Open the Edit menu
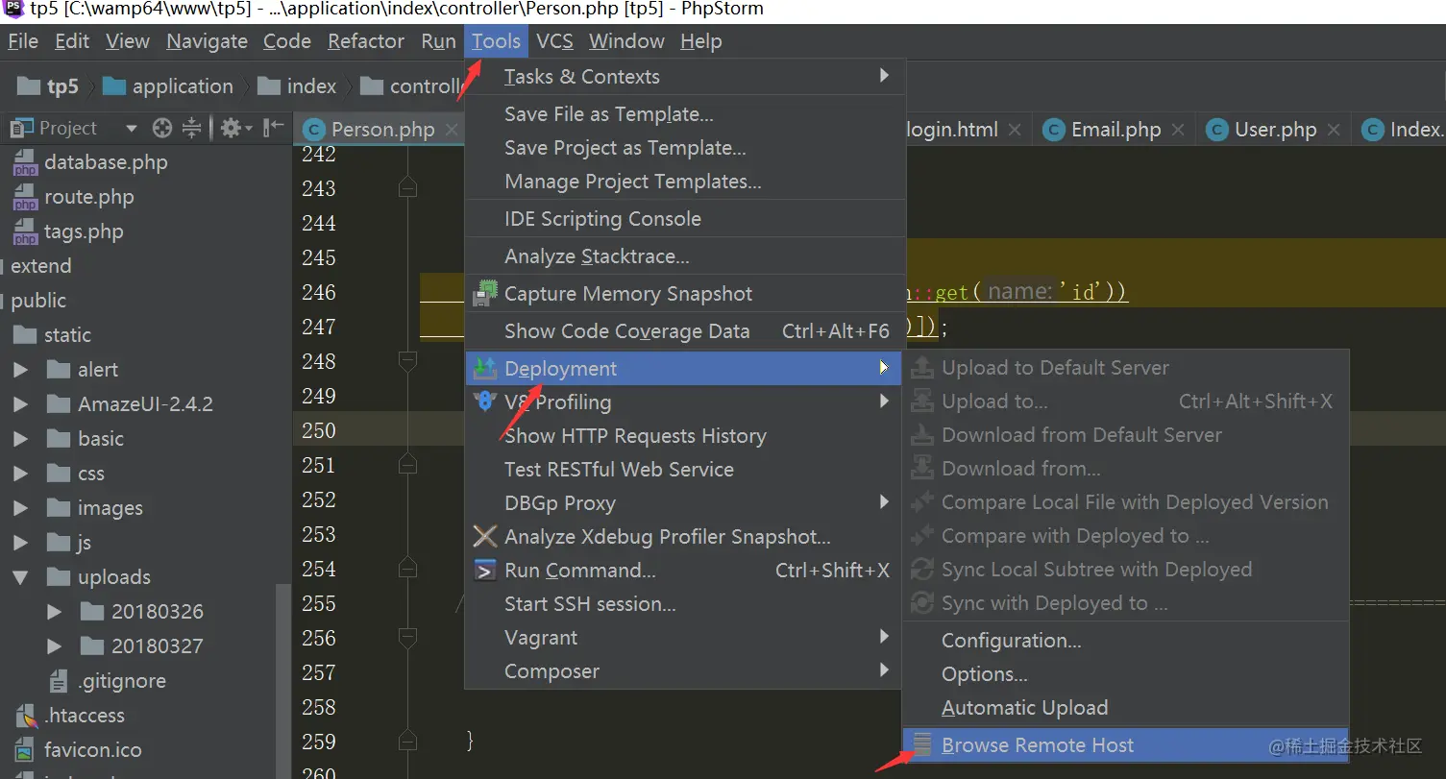The width and height of the screenshot is (1446, 779). click(x=72, y=41)
